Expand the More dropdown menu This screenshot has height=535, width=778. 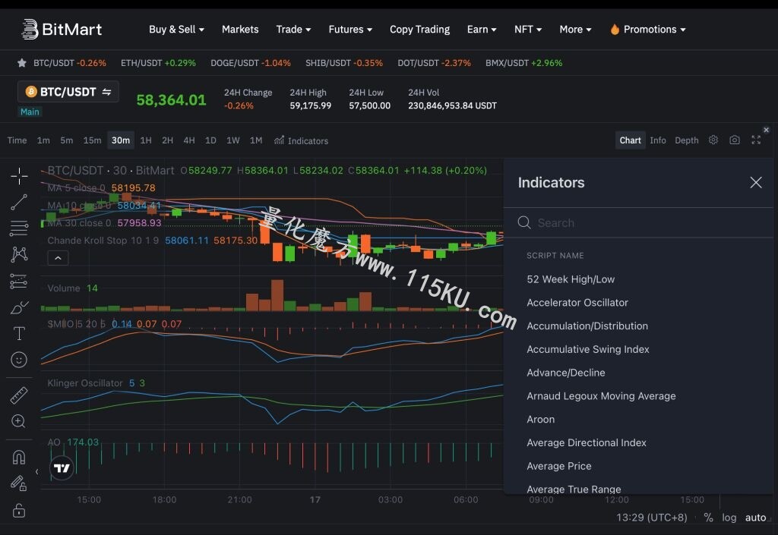pos(576,30)
